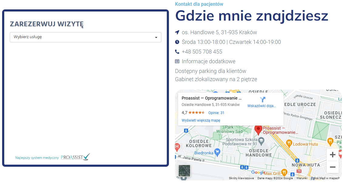Click the red H hospital marker on map edge
This screenshot has width=343, height=184.
point(177,147)
